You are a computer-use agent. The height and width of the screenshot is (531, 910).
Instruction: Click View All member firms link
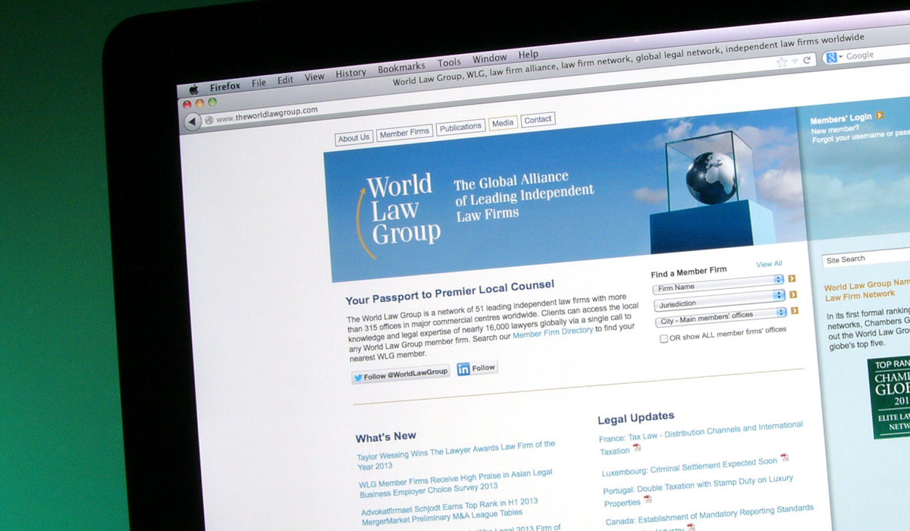tap(769, 264)
